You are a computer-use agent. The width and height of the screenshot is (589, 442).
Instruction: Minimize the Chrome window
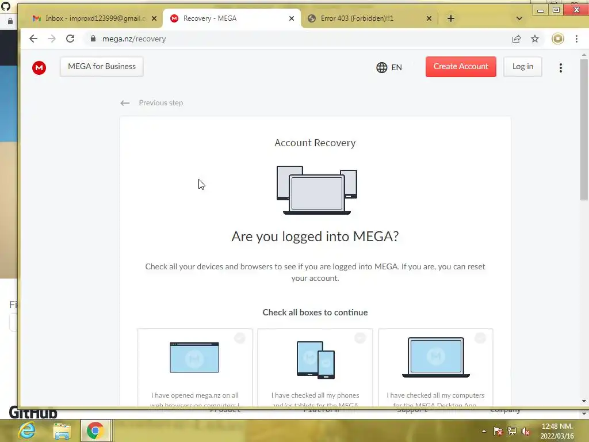(x=541, y=10)
